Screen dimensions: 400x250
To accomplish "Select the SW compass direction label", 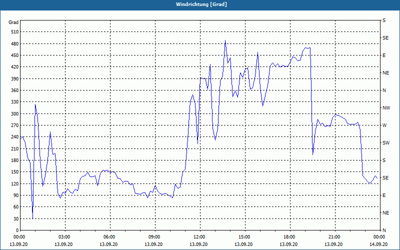I will click(386, 143).
